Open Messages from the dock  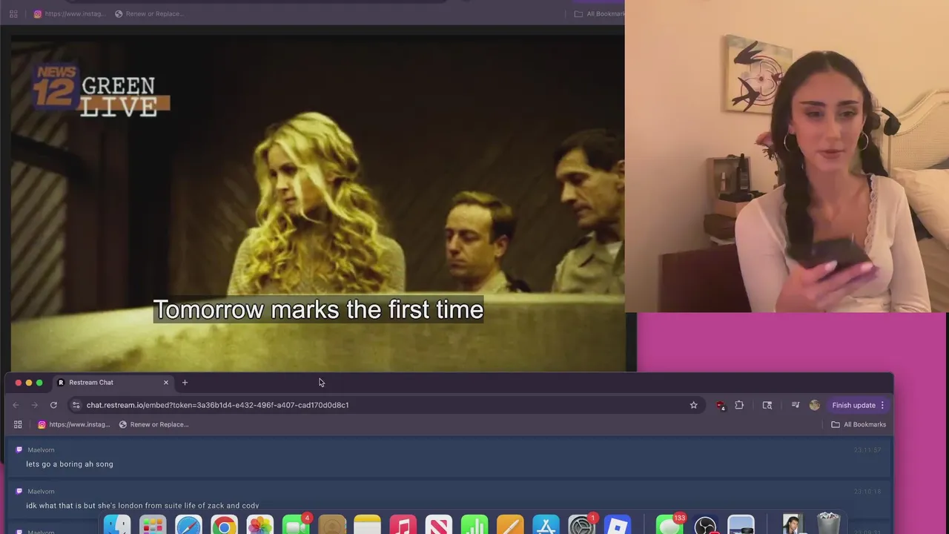pyautogui.click(x=669, y=526)
